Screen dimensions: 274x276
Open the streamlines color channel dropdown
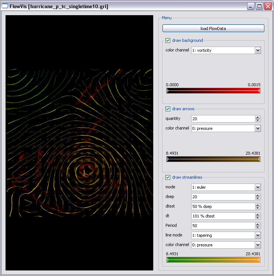(226, 245)
